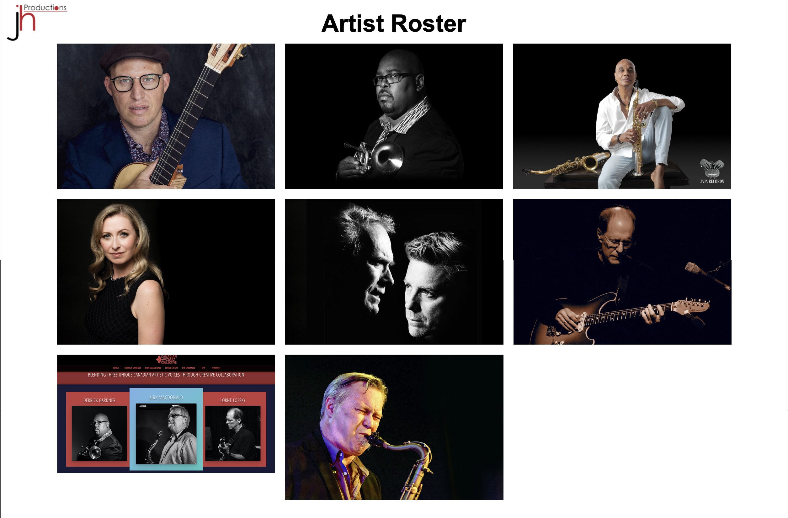Click the Canadian Jazz Collective maple leaf logo
This screenshot has width=788, height=518.
(167, 359)
